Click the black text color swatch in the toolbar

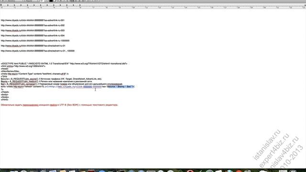tap(51, 1)
